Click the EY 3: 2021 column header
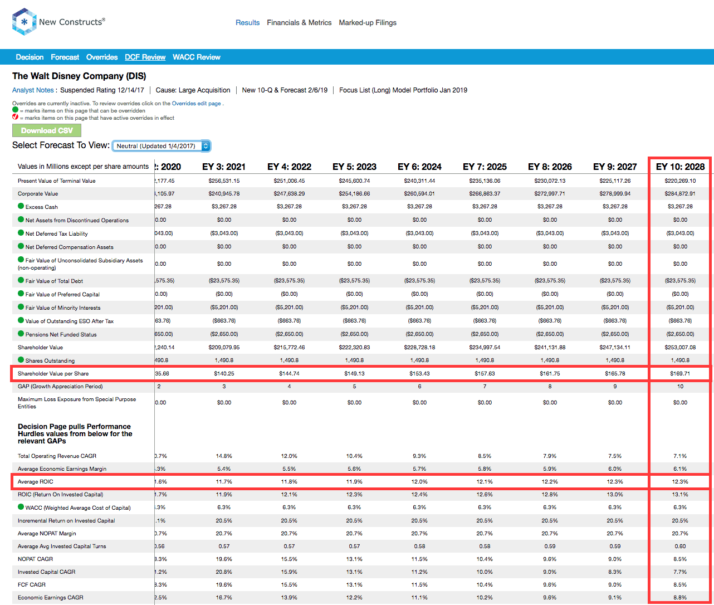Image resolution: width=714 pixels, height=605 pixels. coord(224,167)
